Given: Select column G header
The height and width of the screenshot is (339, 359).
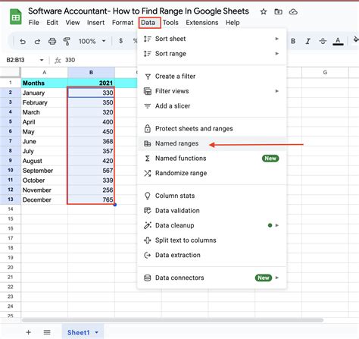Looking at the screenshot, I should (325, 73).
